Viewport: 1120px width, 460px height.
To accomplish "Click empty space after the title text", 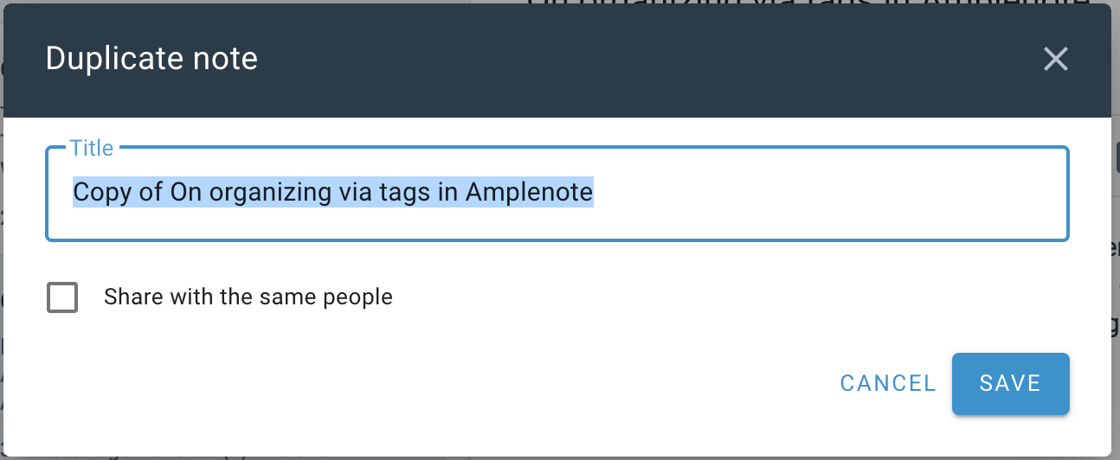I will tap(822, 192).
